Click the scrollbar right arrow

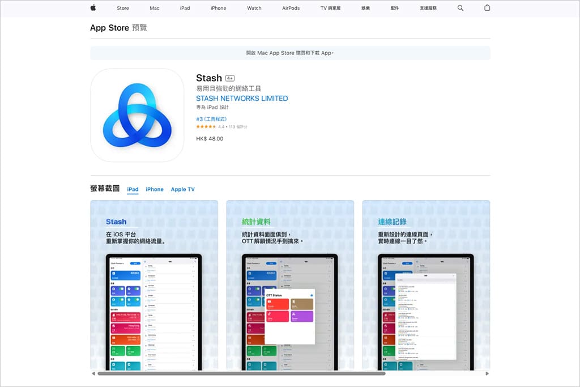click(x=487, y=373)
